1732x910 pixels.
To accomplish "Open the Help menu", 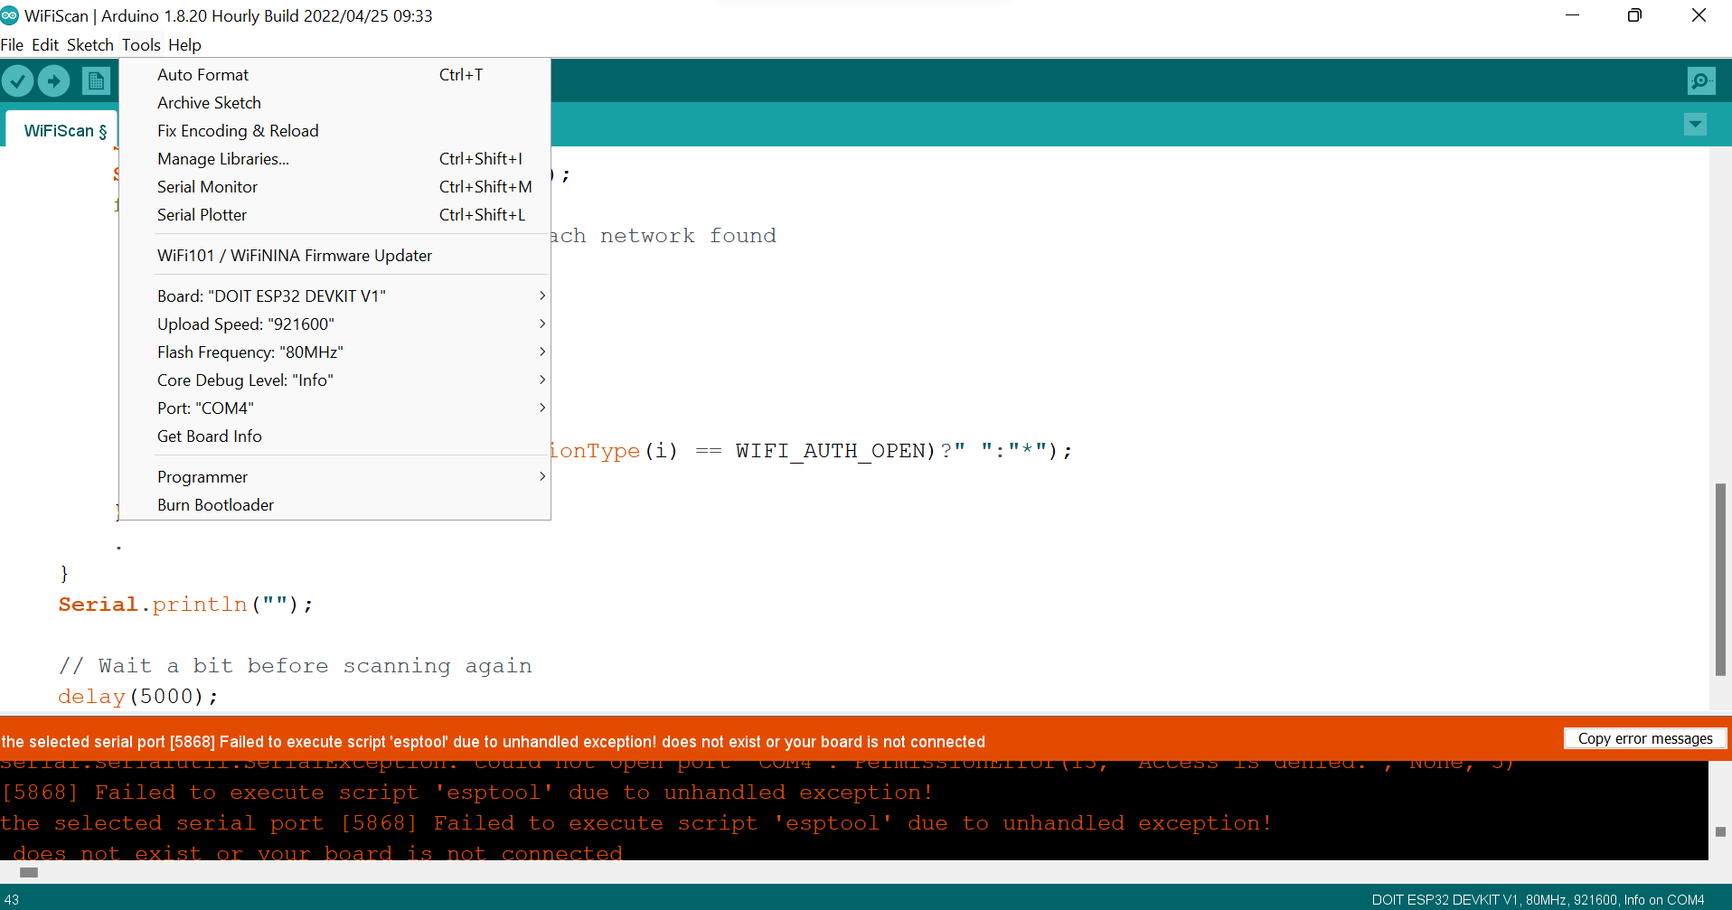I will tap(184, 45).
